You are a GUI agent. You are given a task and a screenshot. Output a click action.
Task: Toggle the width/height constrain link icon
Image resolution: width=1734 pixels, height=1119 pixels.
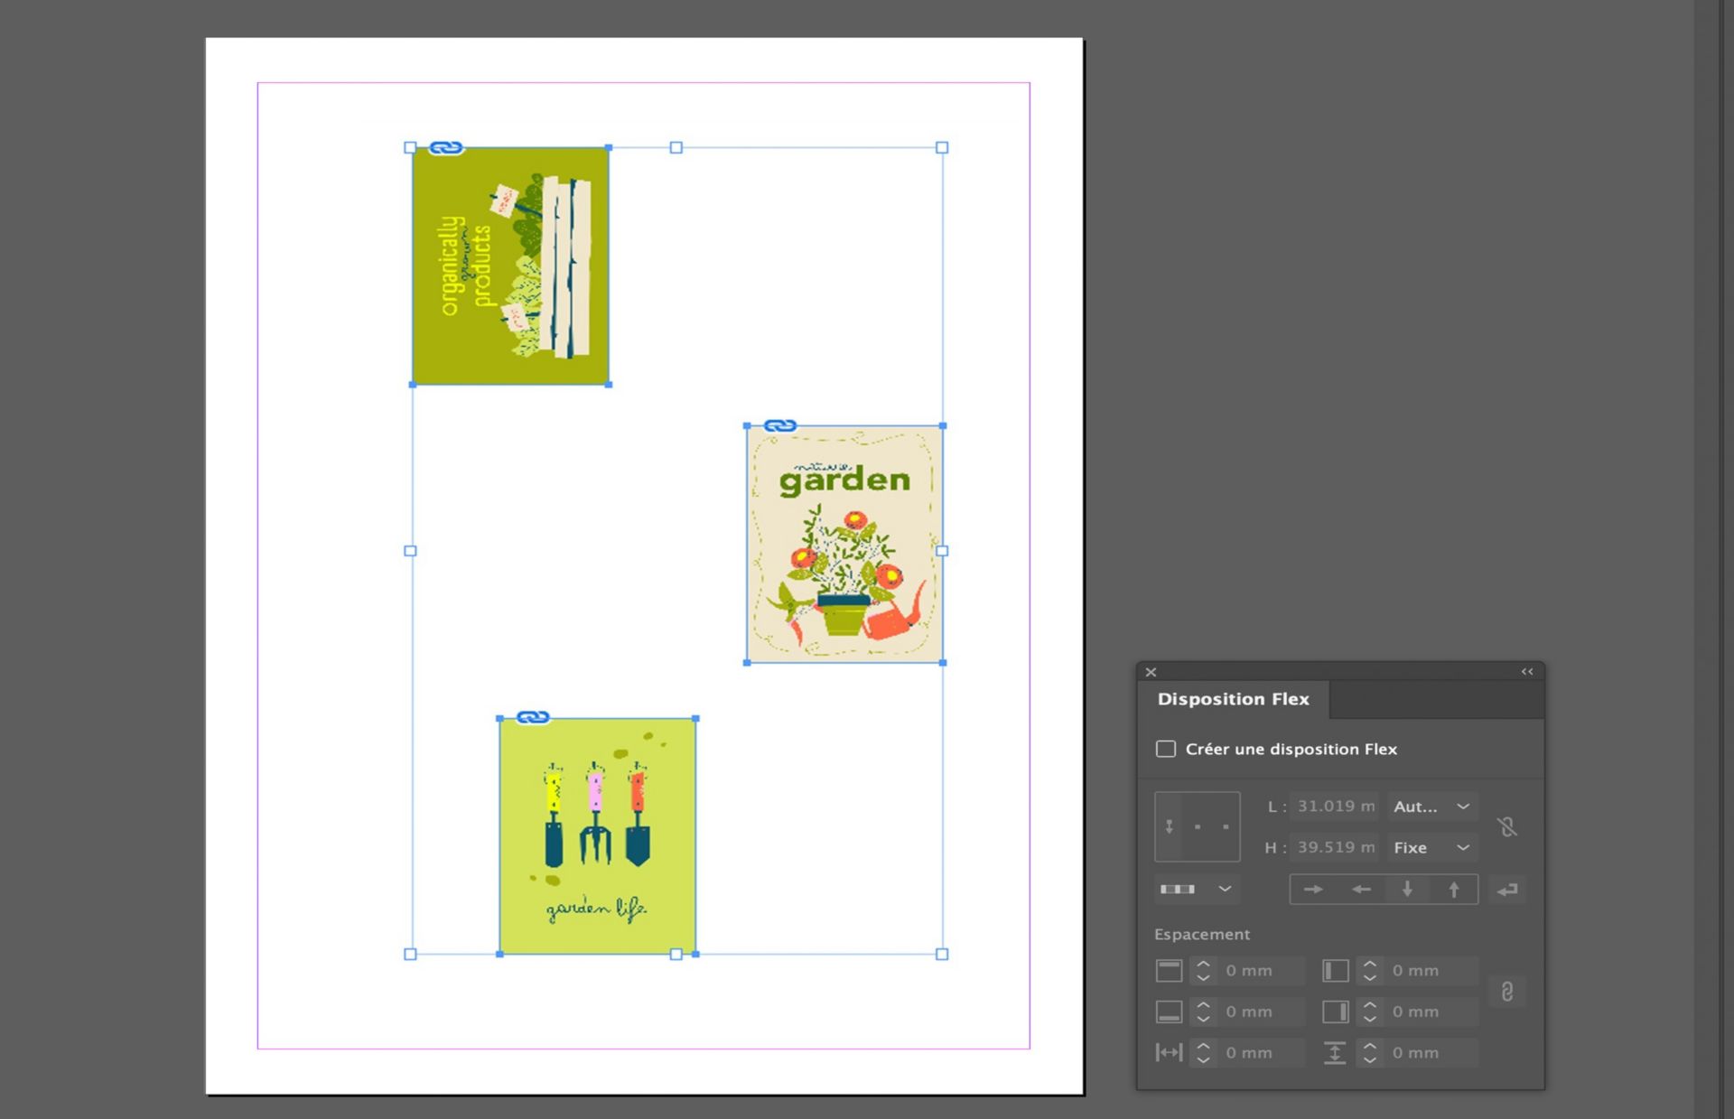point(1506,826)
